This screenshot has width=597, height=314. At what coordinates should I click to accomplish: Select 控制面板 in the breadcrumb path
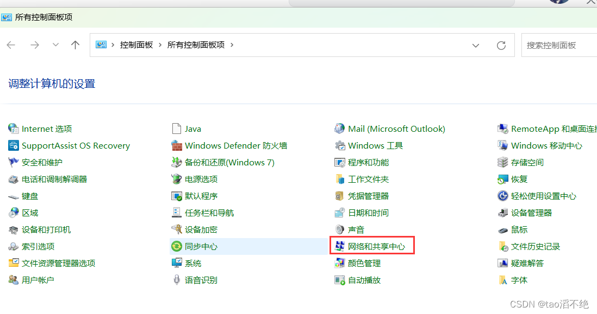pyautogui.click(x=136, y=45)
